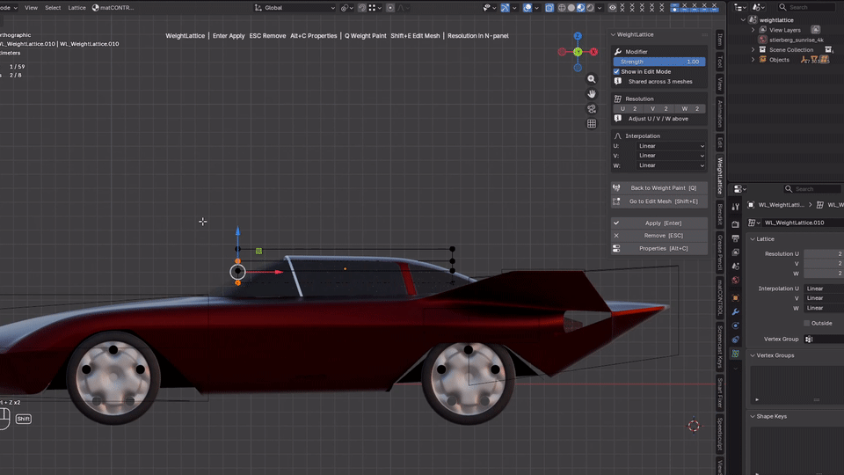The height and width of the screenshot is (475, 844).
Task: Open the Render properties tab icon
Action: [x=735, y=224]
